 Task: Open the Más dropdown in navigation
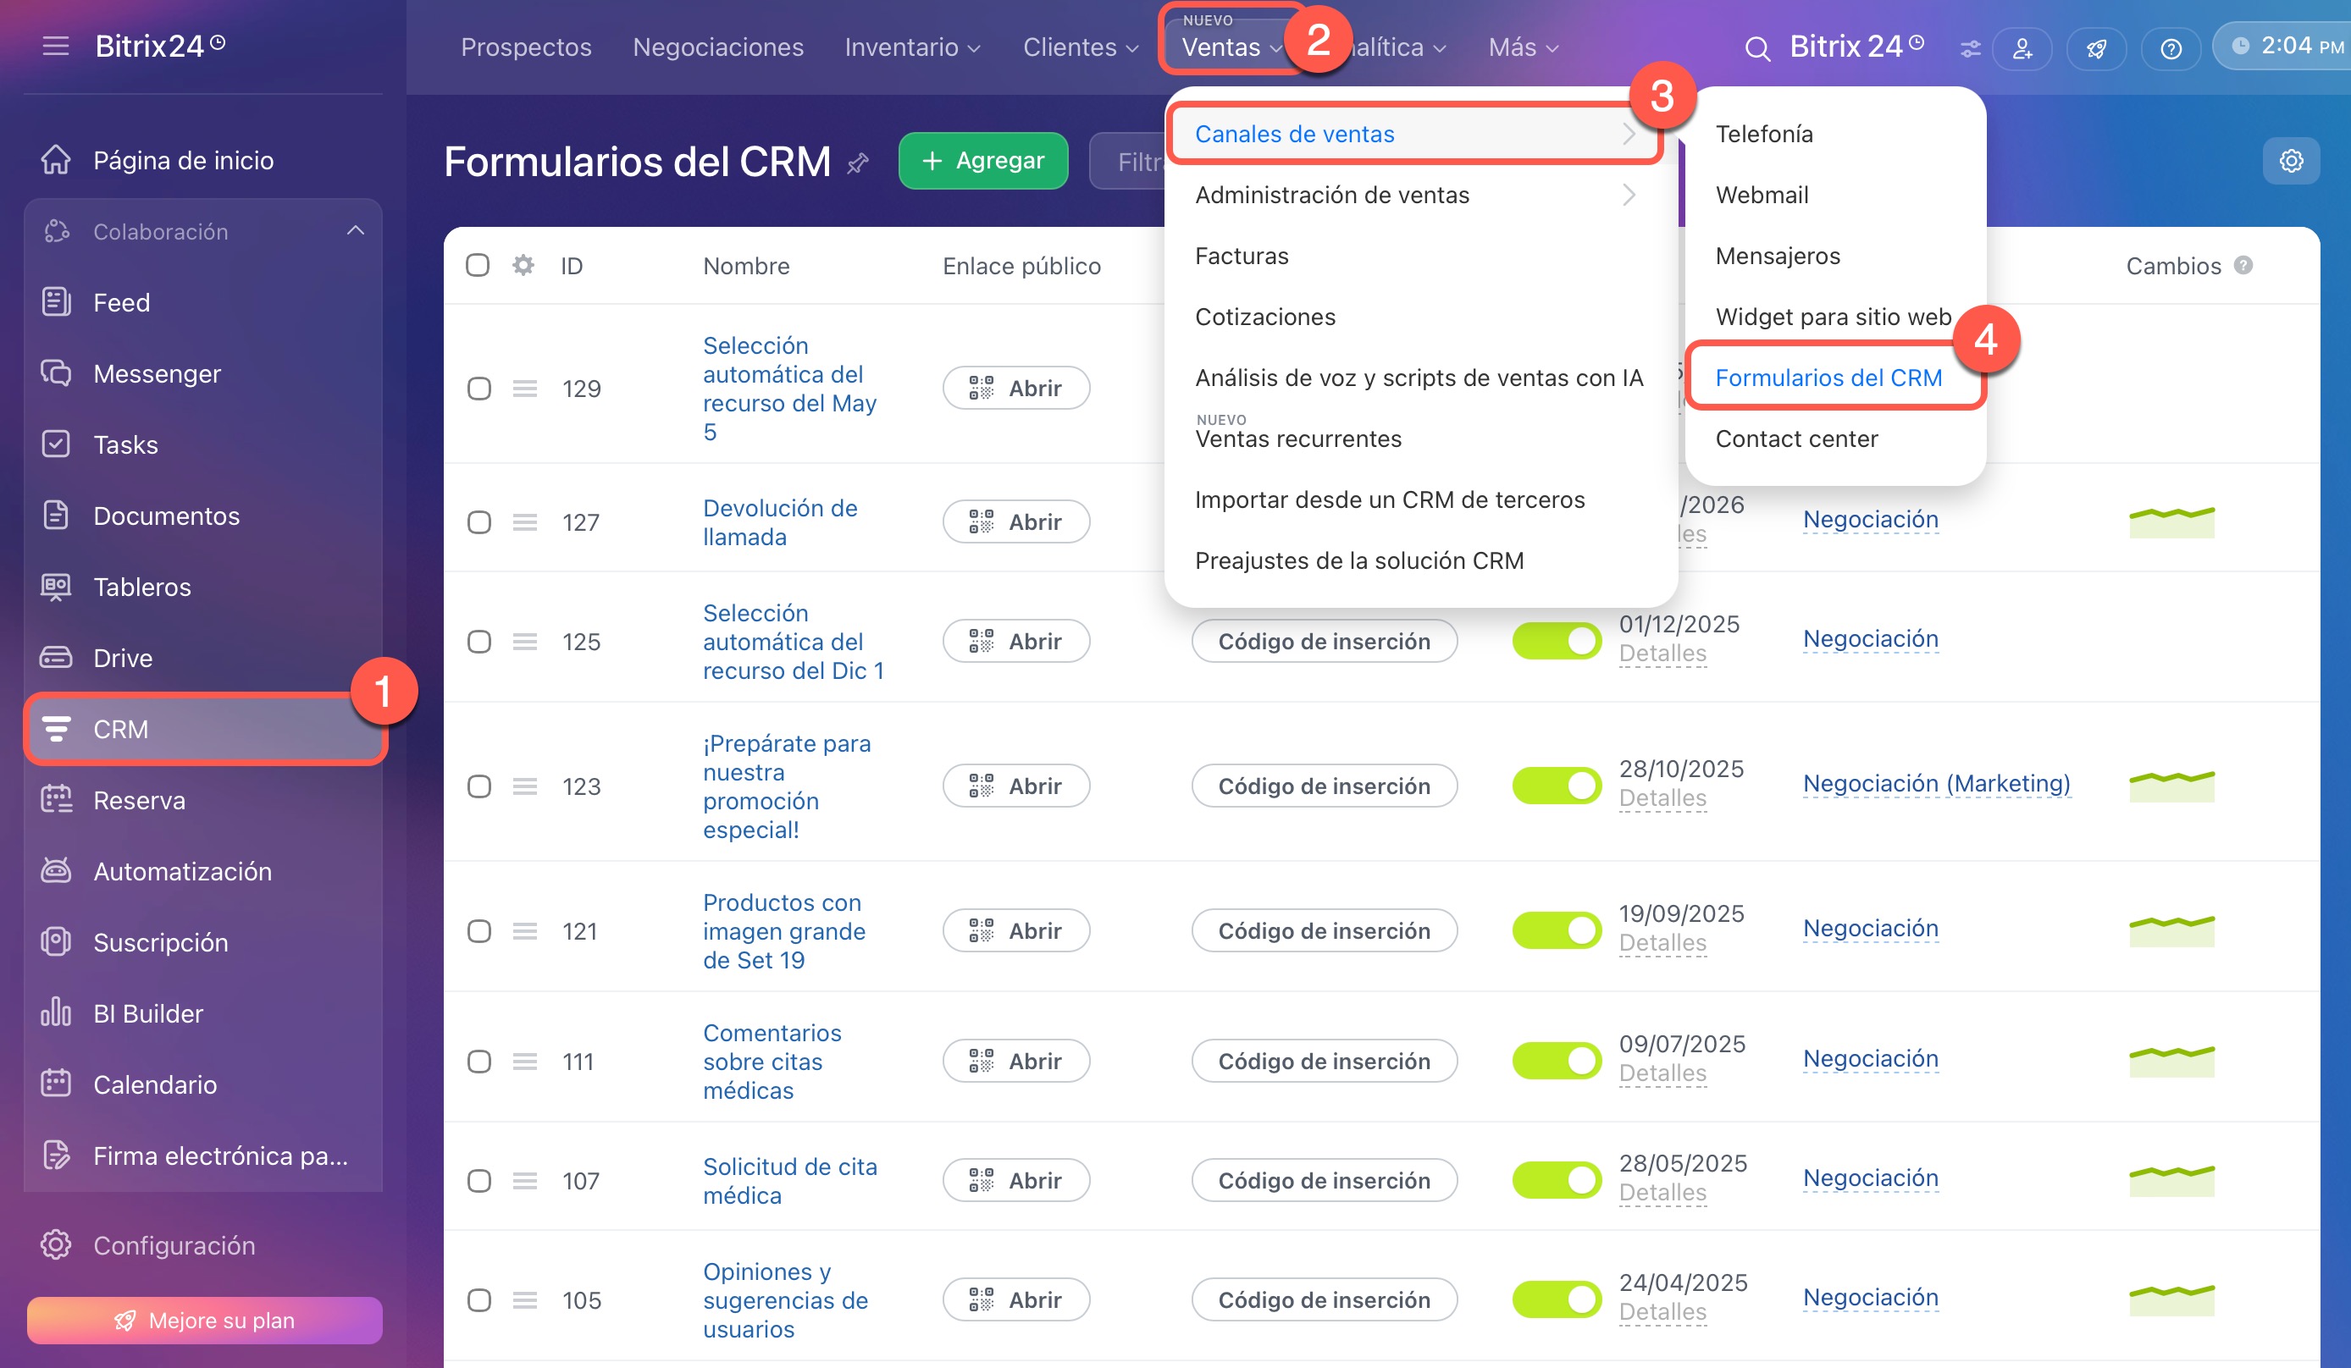click(1523, 47)
